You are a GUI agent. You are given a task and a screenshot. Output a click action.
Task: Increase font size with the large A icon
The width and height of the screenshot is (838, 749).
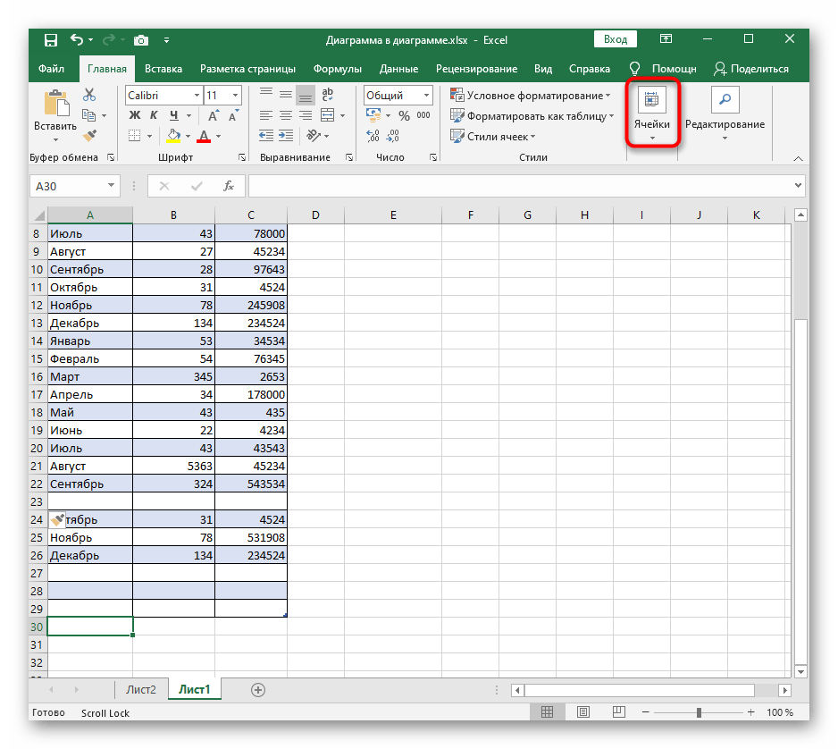click(x=213, y=115)
